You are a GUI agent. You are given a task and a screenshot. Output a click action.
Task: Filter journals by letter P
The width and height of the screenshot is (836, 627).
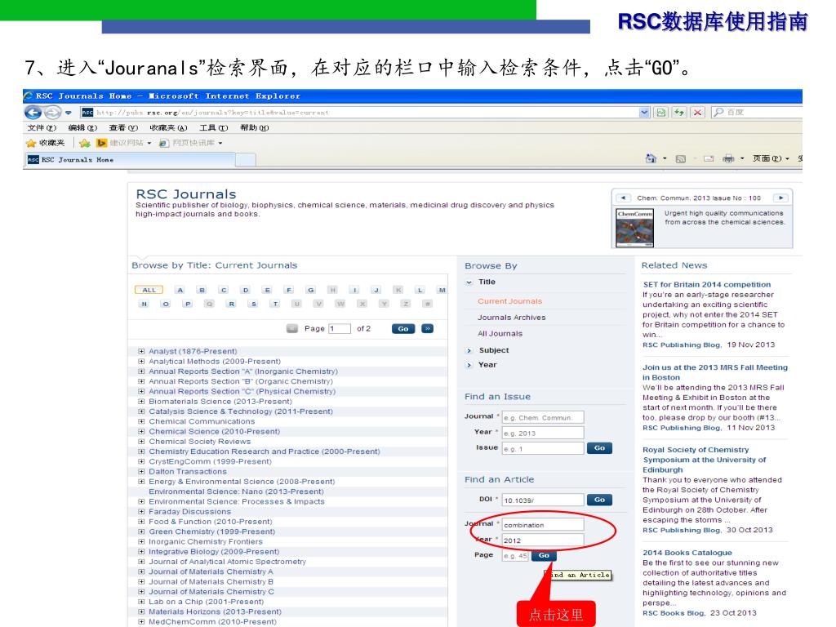[x=188, y=304]
